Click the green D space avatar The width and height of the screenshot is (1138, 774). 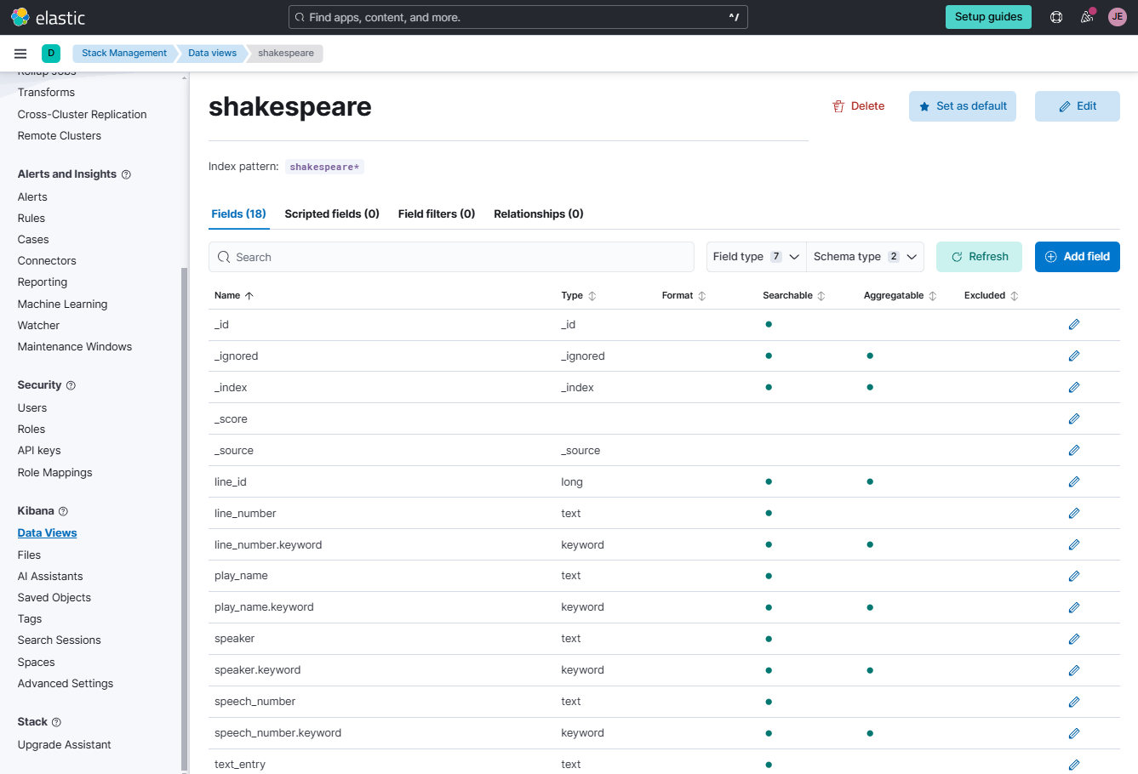(x=51, y=54)
